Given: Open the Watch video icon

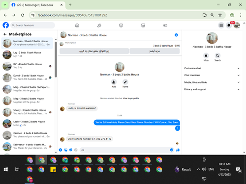Looking at the screenshot, I should (x=121, y=26).
